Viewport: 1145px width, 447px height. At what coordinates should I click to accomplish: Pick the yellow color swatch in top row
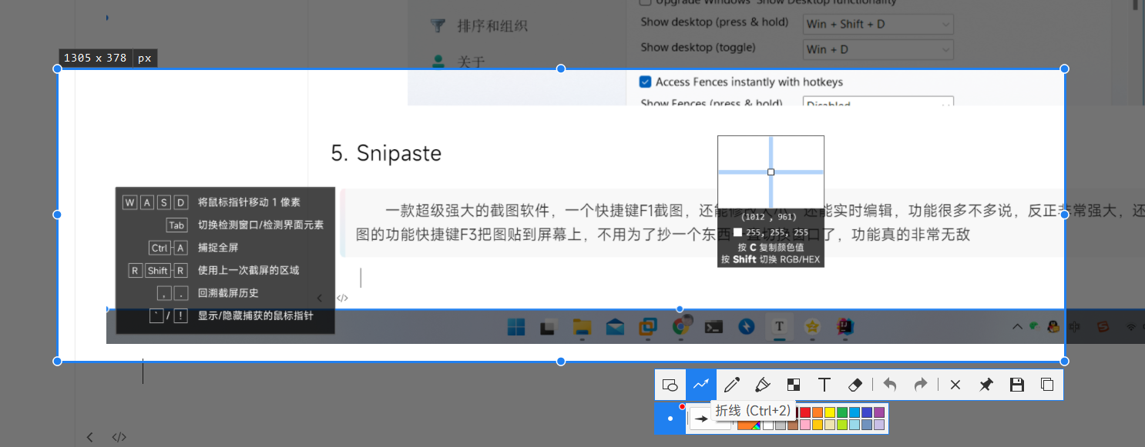click(x=830, y=412)
